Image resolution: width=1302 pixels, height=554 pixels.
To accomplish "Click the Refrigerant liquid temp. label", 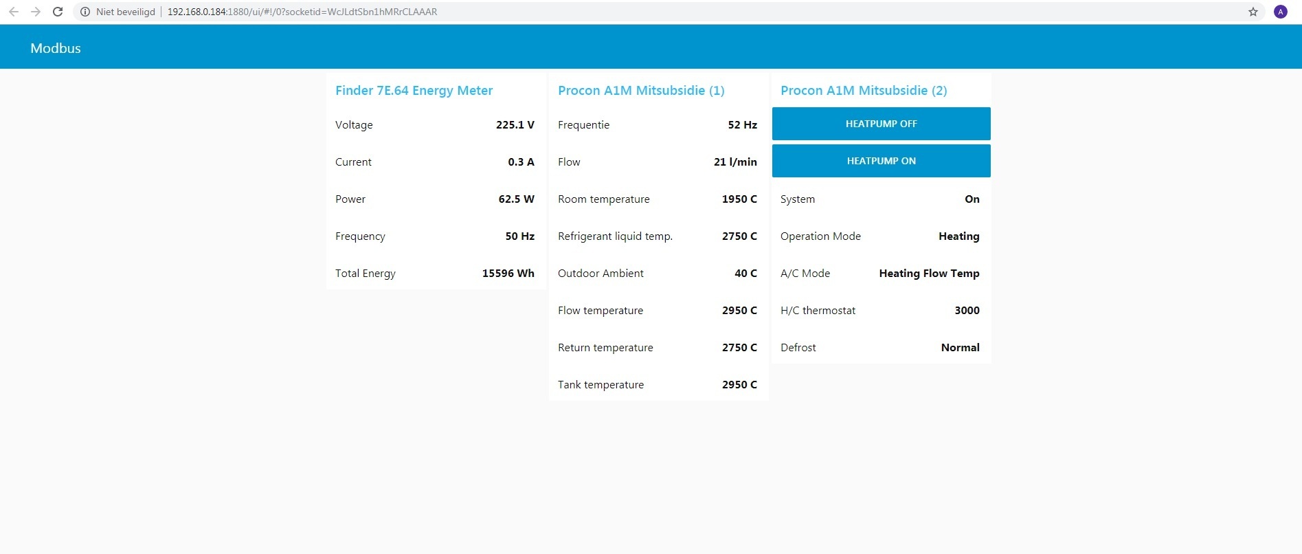I will (x=615, y=236).
